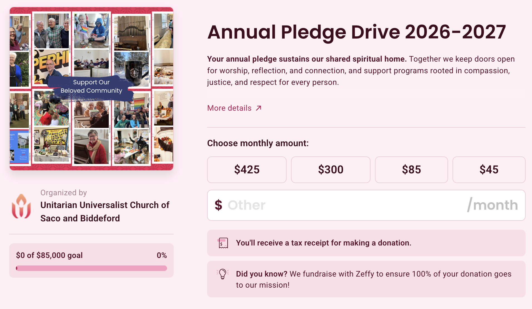Image resolution: width=532 pixels, height=309 pixels.
Task: Click the $0 of $85,000 goal text
Action: click(x=49, y=255)
